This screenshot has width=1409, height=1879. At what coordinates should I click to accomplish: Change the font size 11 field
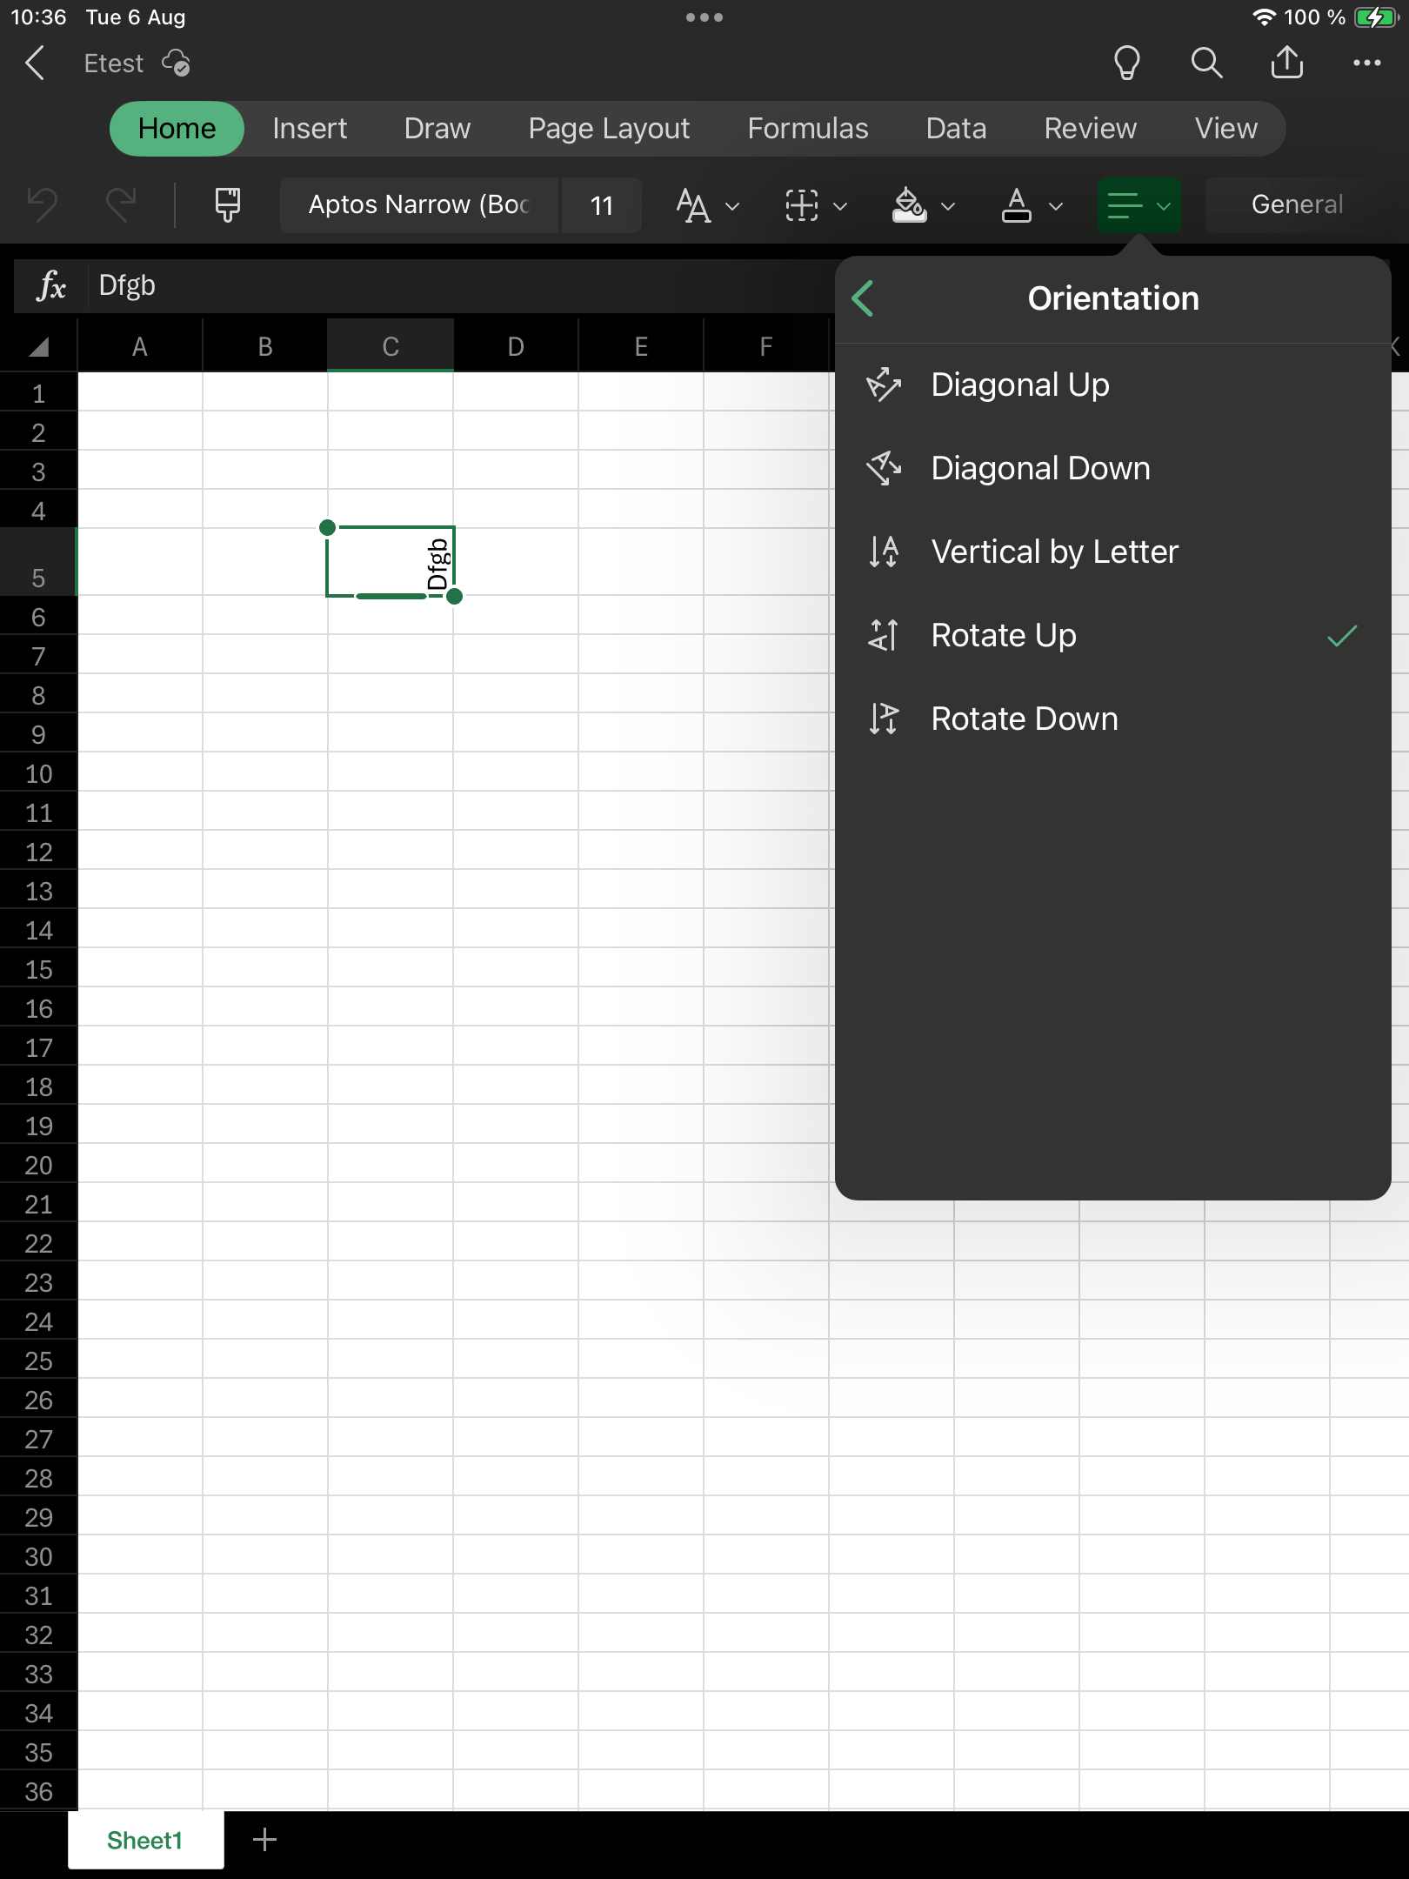click(601, 205)
